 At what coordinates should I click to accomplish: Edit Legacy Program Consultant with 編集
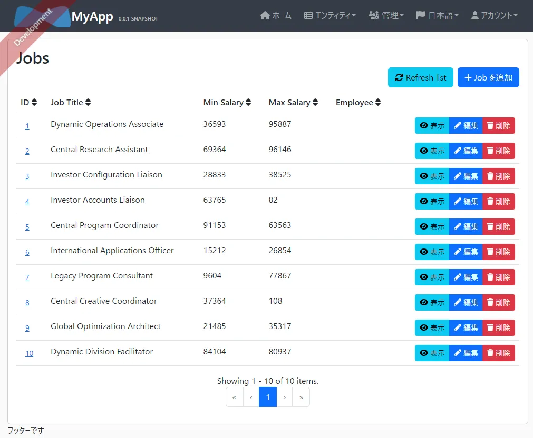tap(466, 277)
